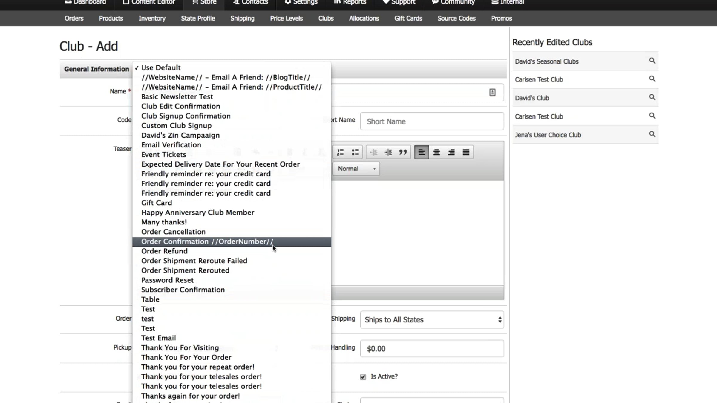Screen dimensions: 717x403
Task: Click search icon beside Jena's User Choice Club
Action: click(x=652, y=134)
